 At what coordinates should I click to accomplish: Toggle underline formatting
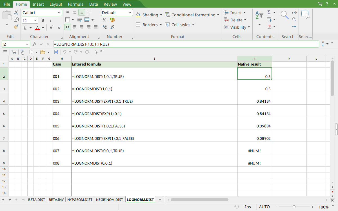(x=25, y=28)
